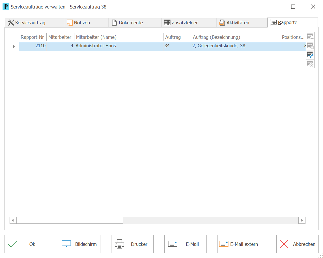Viewport: 323px width, 258px height.
Task: Close the Serviceaufträge verwalten window
Action: point(313,7)
